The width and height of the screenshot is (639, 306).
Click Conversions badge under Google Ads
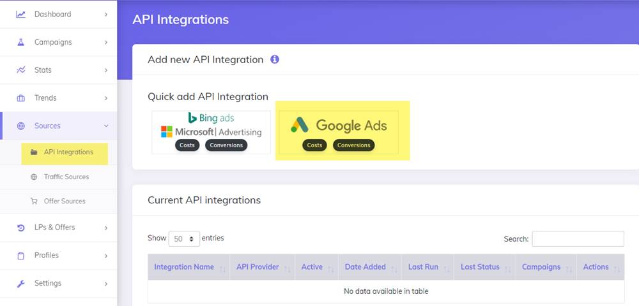(354, 145)
